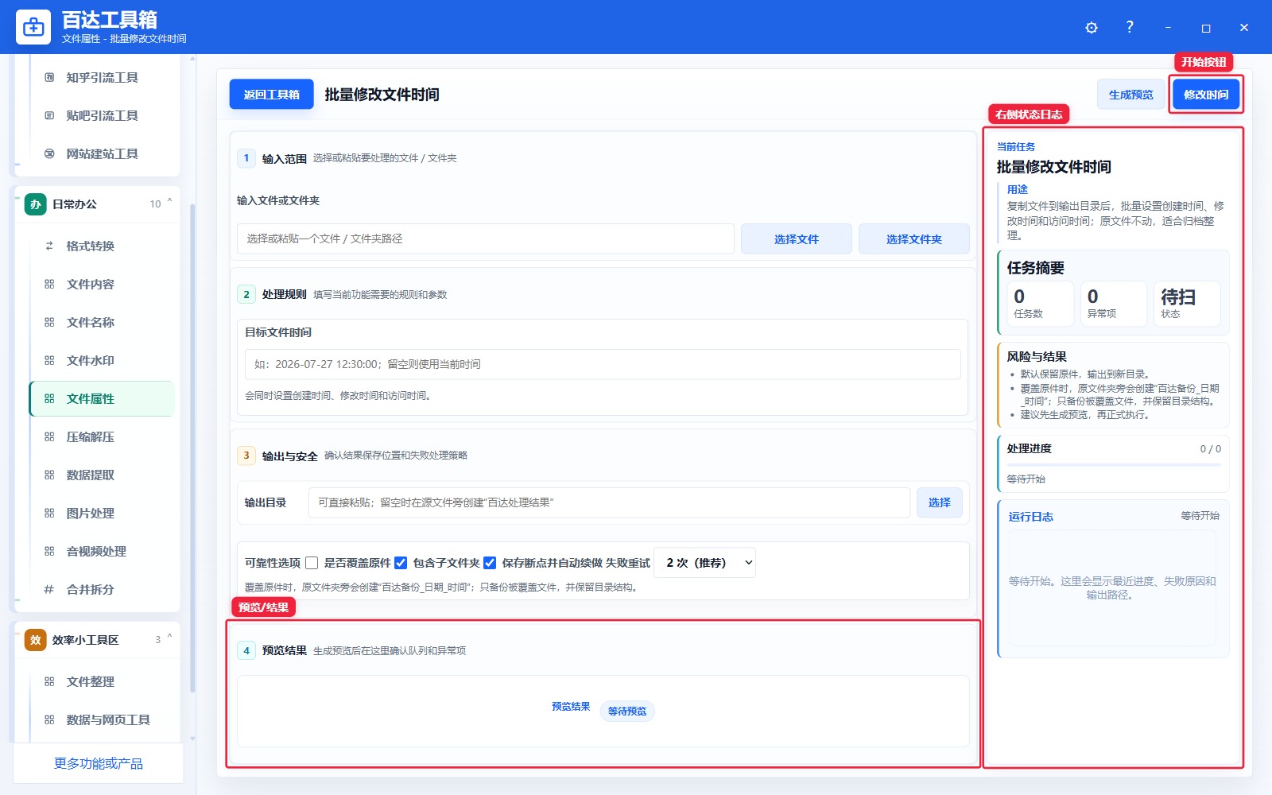Click the 等待预览 status badge
The height and width of the screenshot is (795, 1272).
coord(627,711)
